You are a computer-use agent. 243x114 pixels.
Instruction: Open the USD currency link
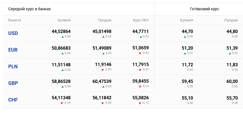(x=13, y=33)
